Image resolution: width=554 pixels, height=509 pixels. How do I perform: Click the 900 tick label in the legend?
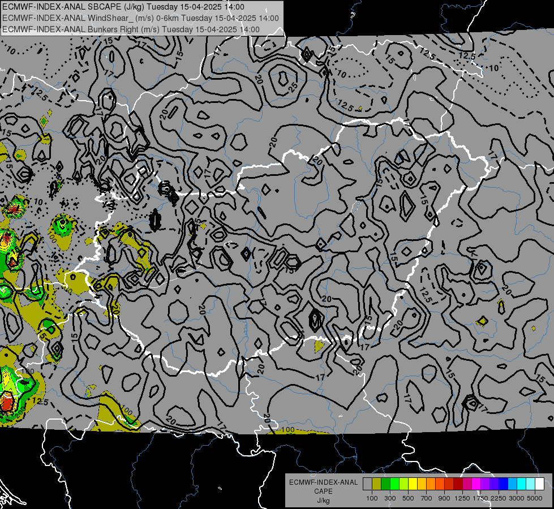tap(444, 498)
